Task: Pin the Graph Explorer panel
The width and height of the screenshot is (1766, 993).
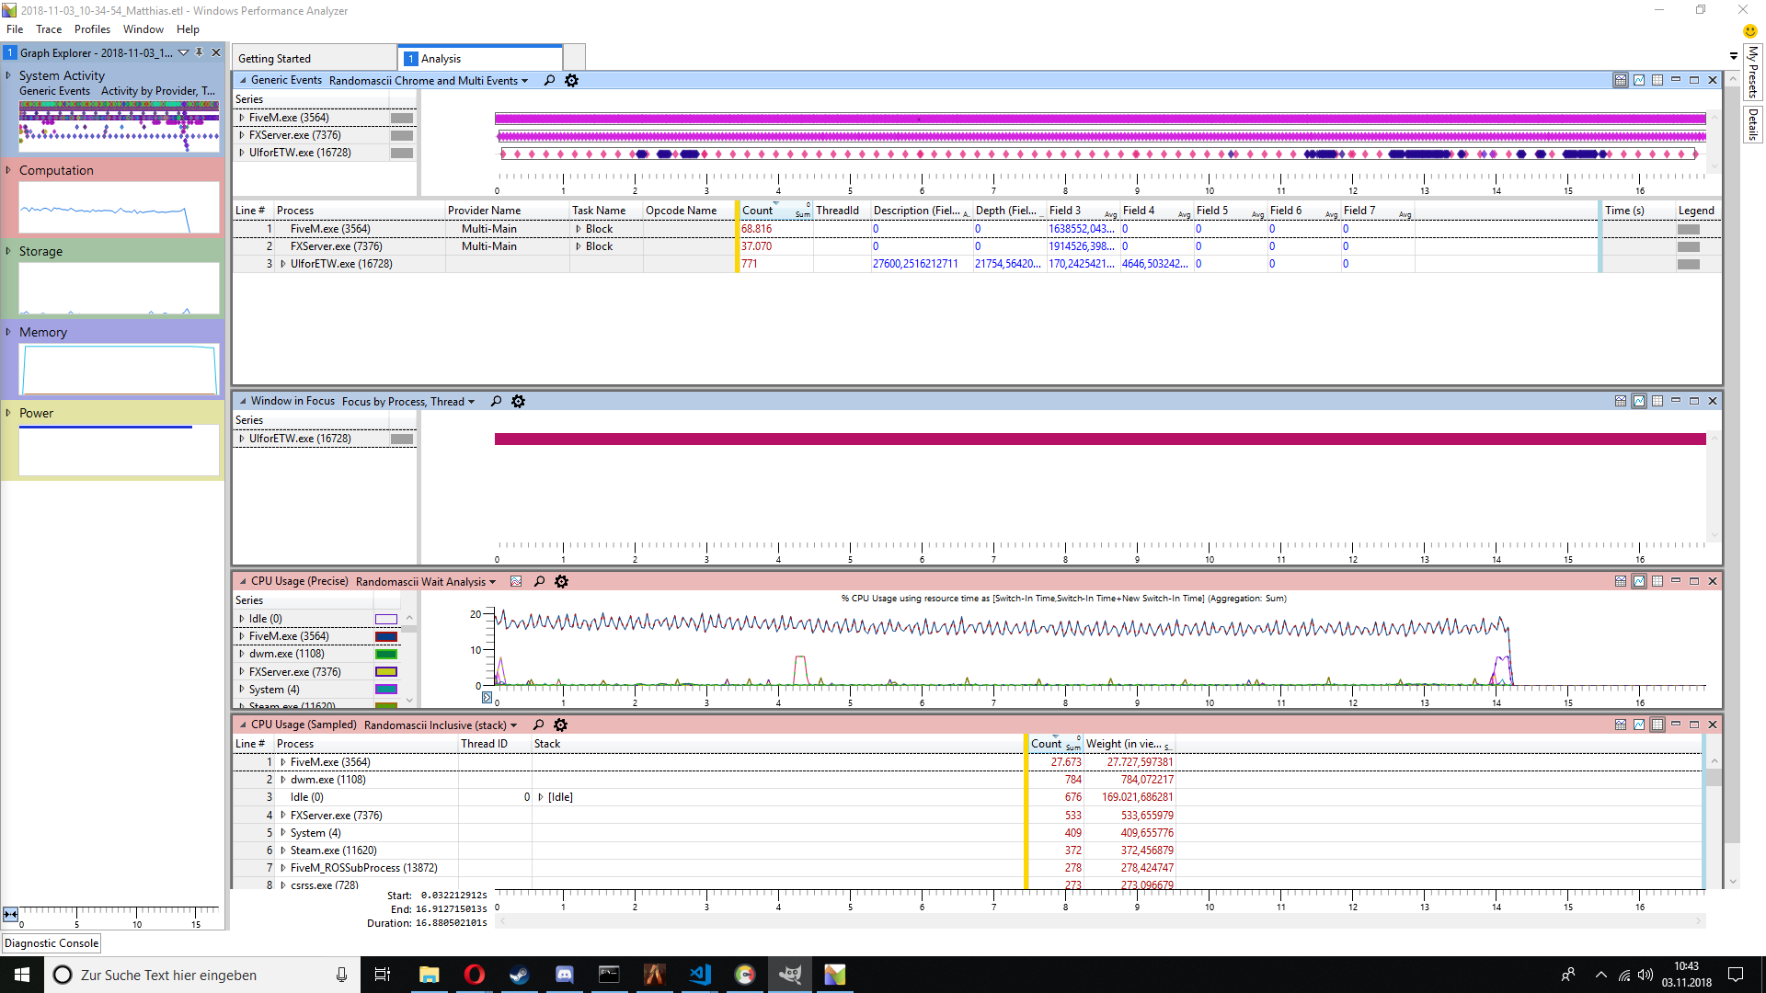Action: [x=199, y=52]
